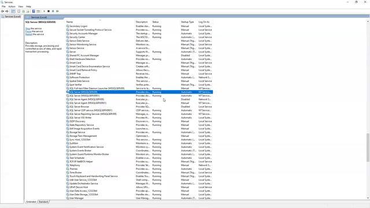
Task: Click the Pause the service link
Action: point(28,31)
